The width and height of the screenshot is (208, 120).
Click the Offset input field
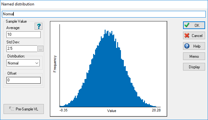point(23,80)
